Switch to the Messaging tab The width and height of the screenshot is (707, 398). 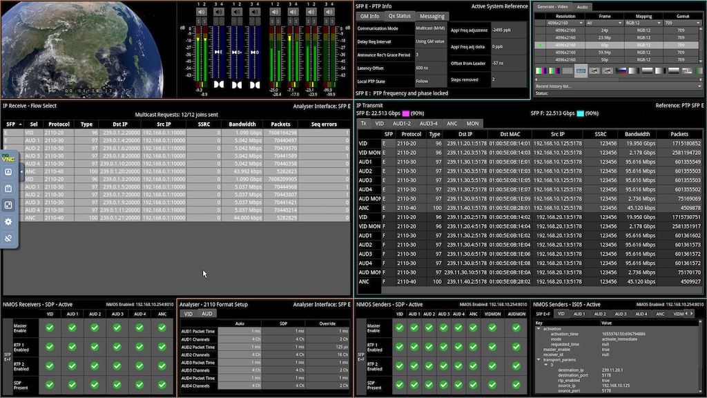tap(432, 16)
